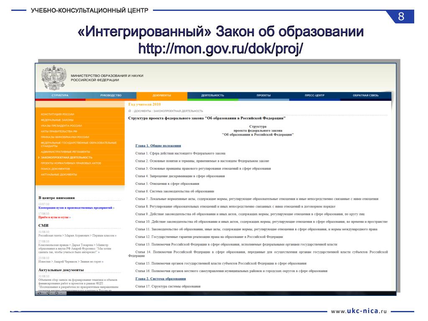Select the ДОКУМЕНТЫ navigation tab
The image size is (428, 321).
coord(162,96)
